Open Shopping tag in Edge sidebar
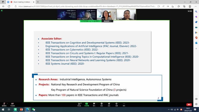The height and width of the screenshot is (112, 199). 196,22
